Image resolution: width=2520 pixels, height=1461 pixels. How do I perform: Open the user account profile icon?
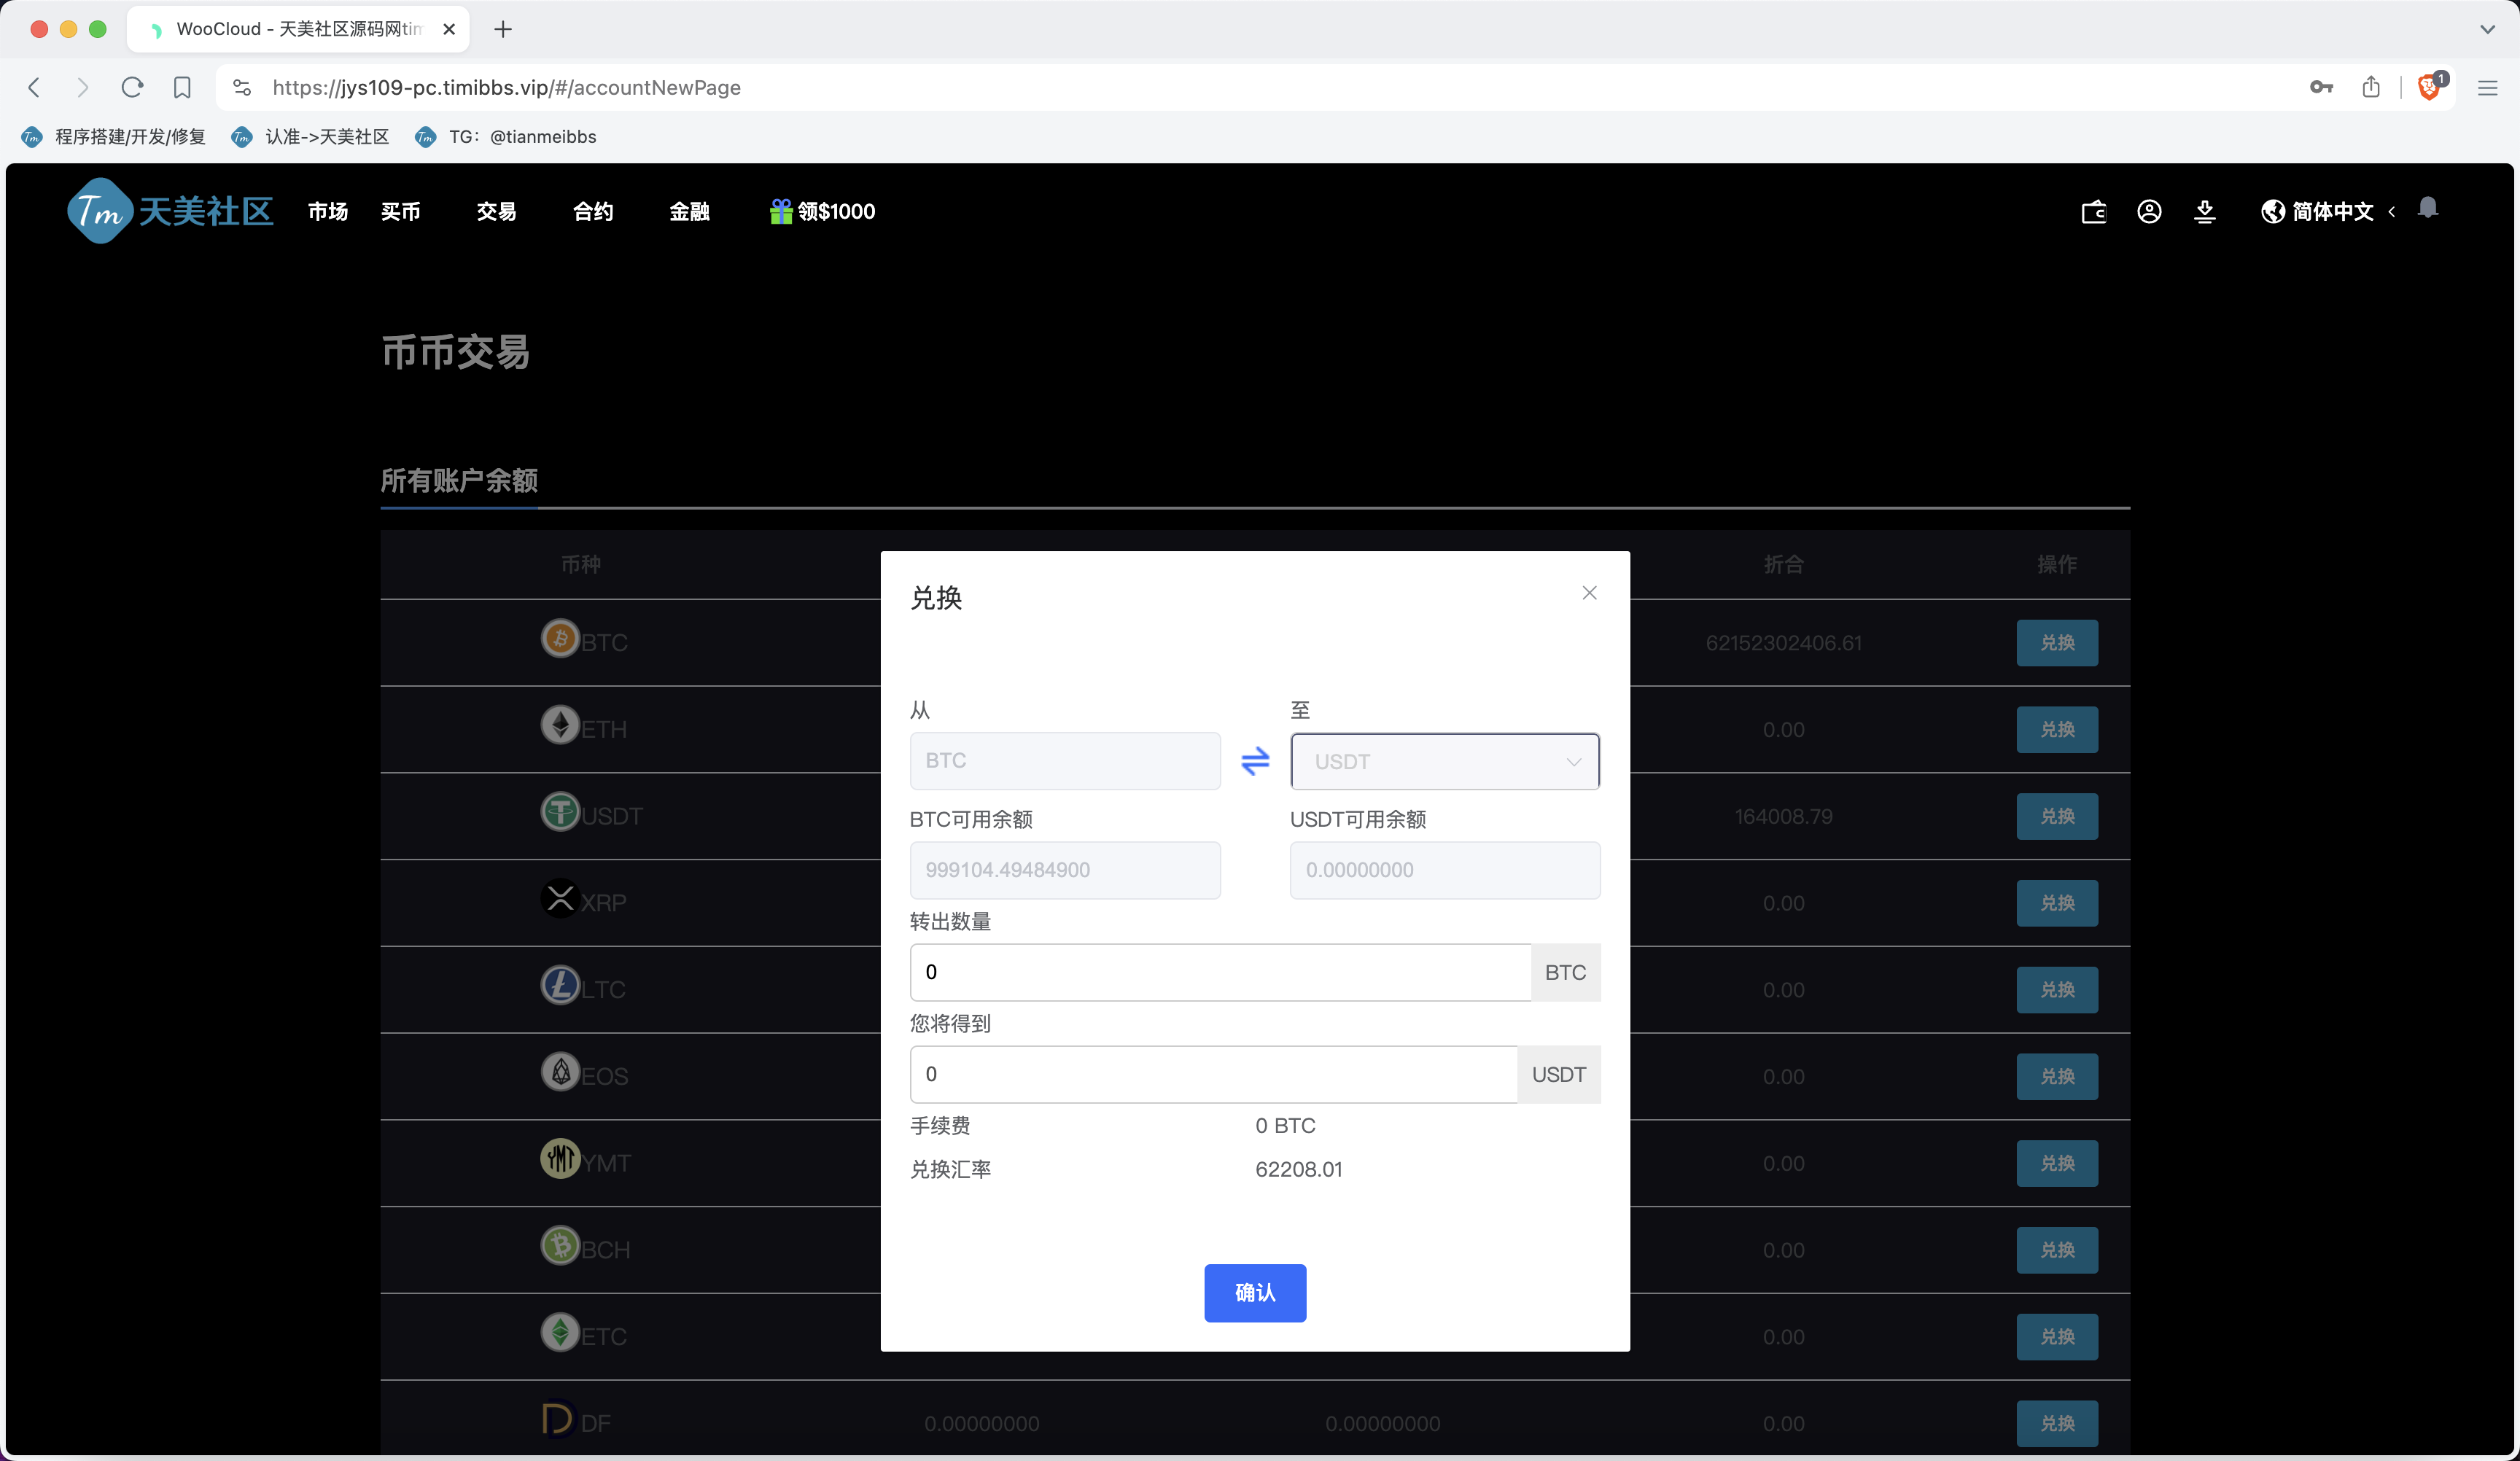tap(2149, 211)
